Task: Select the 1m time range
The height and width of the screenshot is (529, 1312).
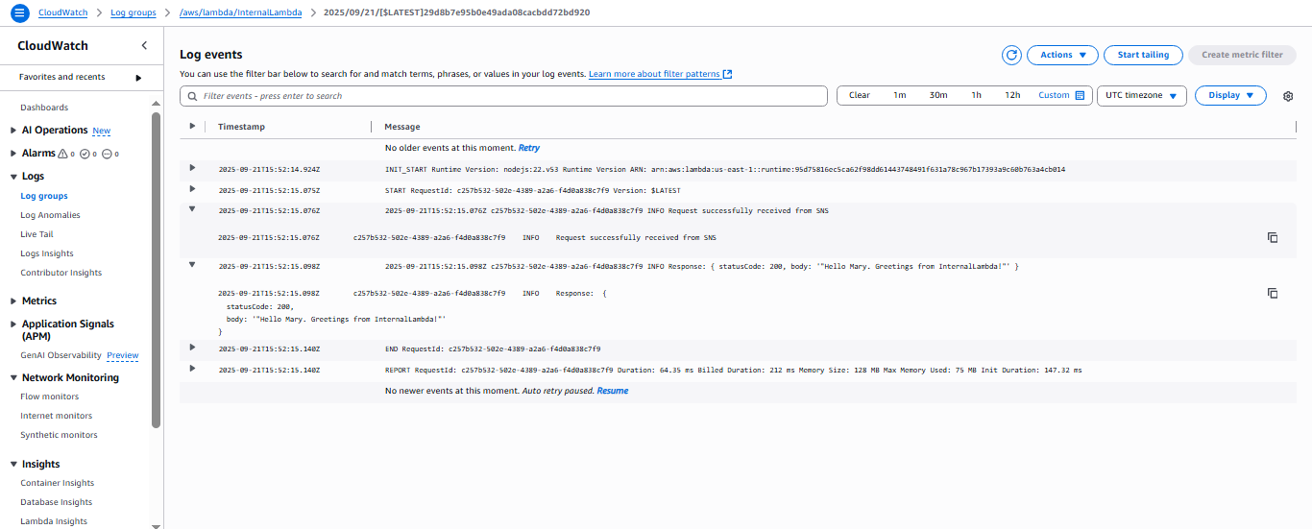Action: point(899,95)
